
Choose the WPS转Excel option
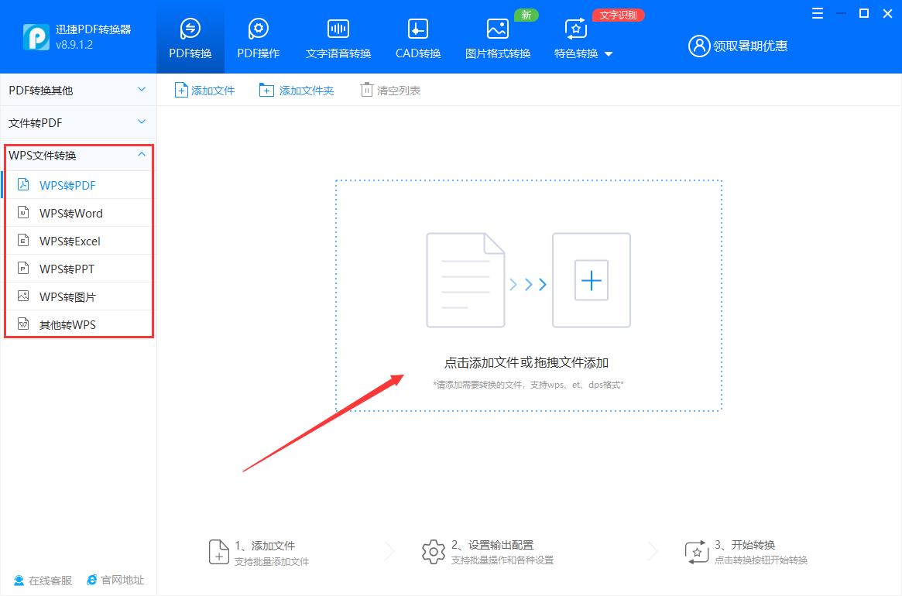tap(67, 241)
